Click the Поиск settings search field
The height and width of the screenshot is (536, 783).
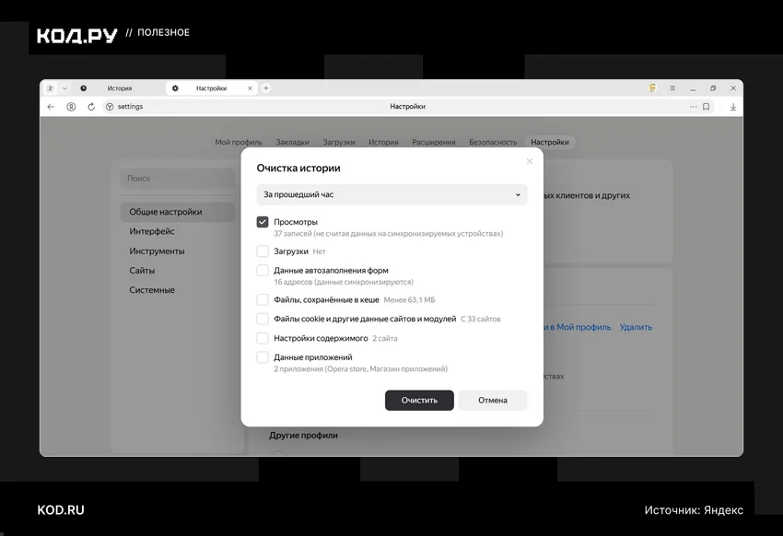coord(177,178)
